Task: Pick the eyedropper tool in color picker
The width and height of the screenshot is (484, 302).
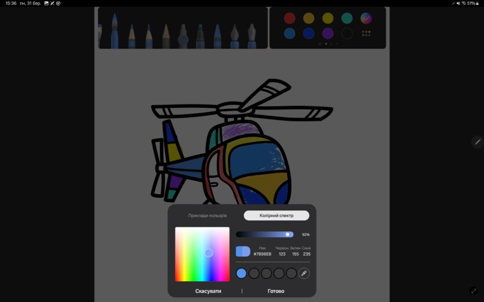Action: (304, 274)
